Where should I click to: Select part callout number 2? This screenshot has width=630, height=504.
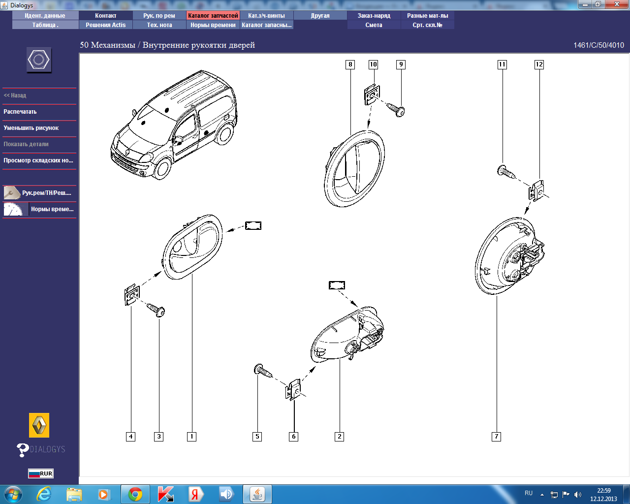pos(339,437)
